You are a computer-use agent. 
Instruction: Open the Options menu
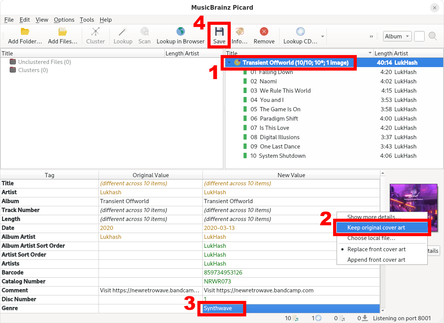click(64, 20)
